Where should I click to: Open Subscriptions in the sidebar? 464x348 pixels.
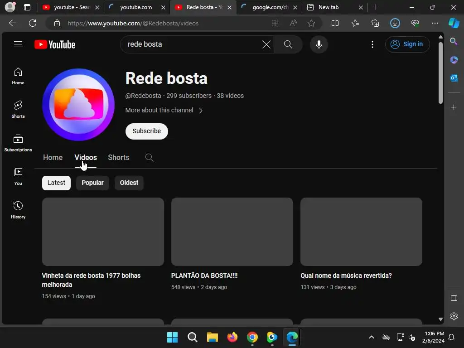pyautogui.click(x=18, y=143)
